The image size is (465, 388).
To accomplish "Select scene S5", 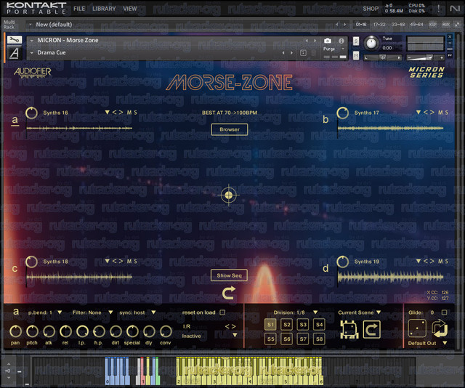I will tap(270, 339).
